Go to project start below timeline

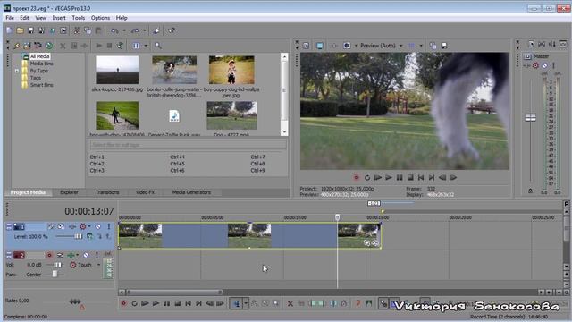pos(189,303)
